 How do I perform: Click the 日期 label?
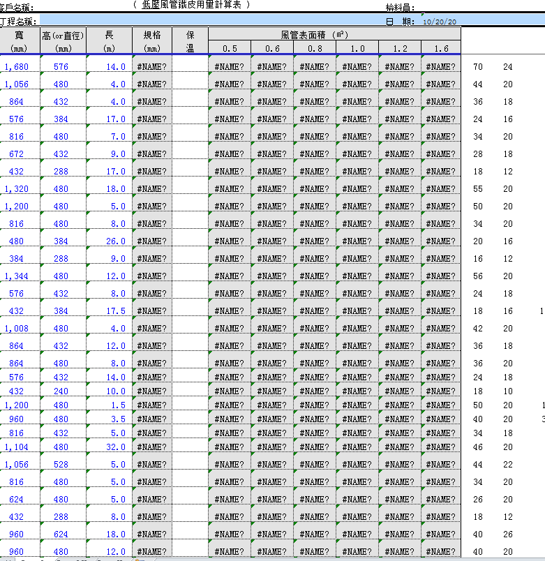point(400,22)
